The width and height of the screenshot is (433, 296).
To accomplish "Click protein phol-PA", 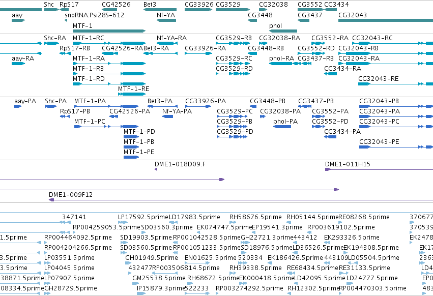I will 282,127.
